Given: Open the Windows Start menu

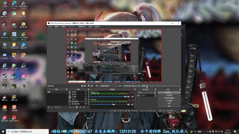Looking at the screenshot, I should tap(3, 132).
